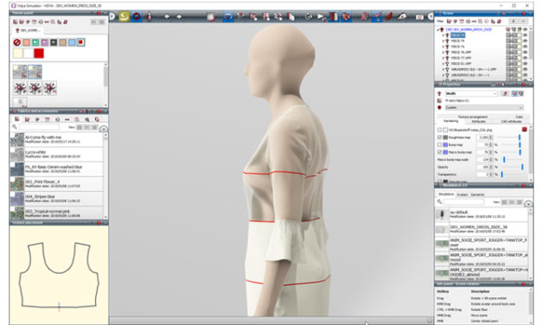542x325 pixels.
Task: Select the highlighted rotate arrow tool in toolbar
Action: 228,16
